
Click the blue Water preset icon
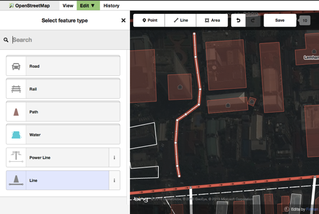[16, 135]
